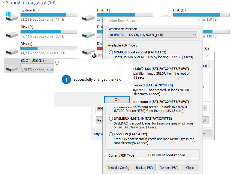This screenshot has height=174, width=247.
Task: Click the System (C:) usage bar
Action: click(x=49, y=15)
